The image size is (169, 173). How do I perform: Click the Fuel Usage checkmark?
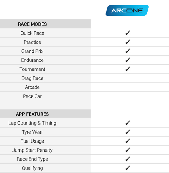pos(128,141)
